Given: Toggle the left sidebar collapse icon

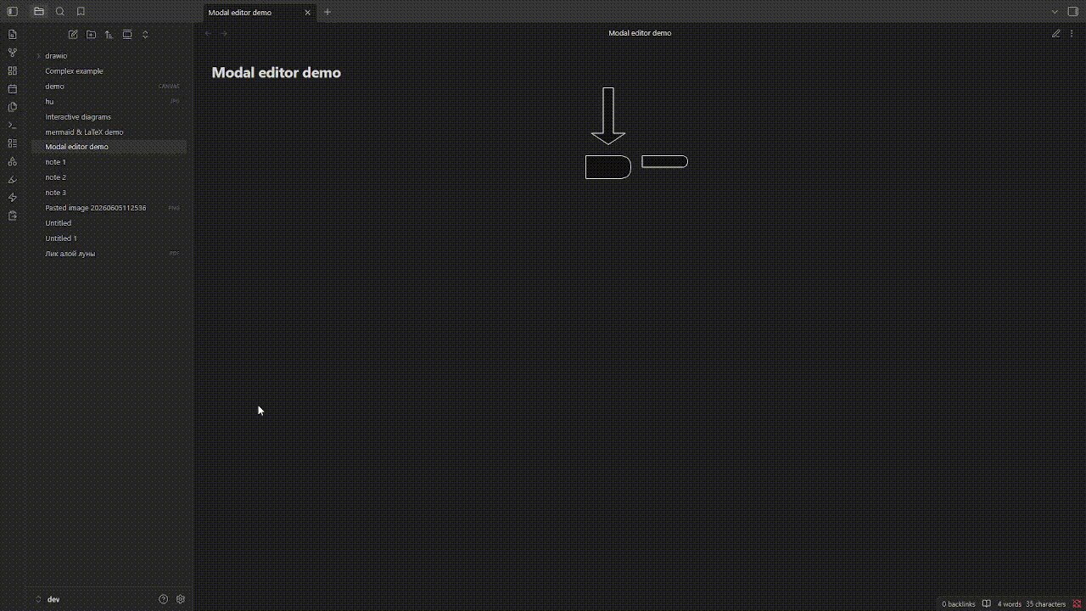Looking at the screenshot, I should point(12,12).
